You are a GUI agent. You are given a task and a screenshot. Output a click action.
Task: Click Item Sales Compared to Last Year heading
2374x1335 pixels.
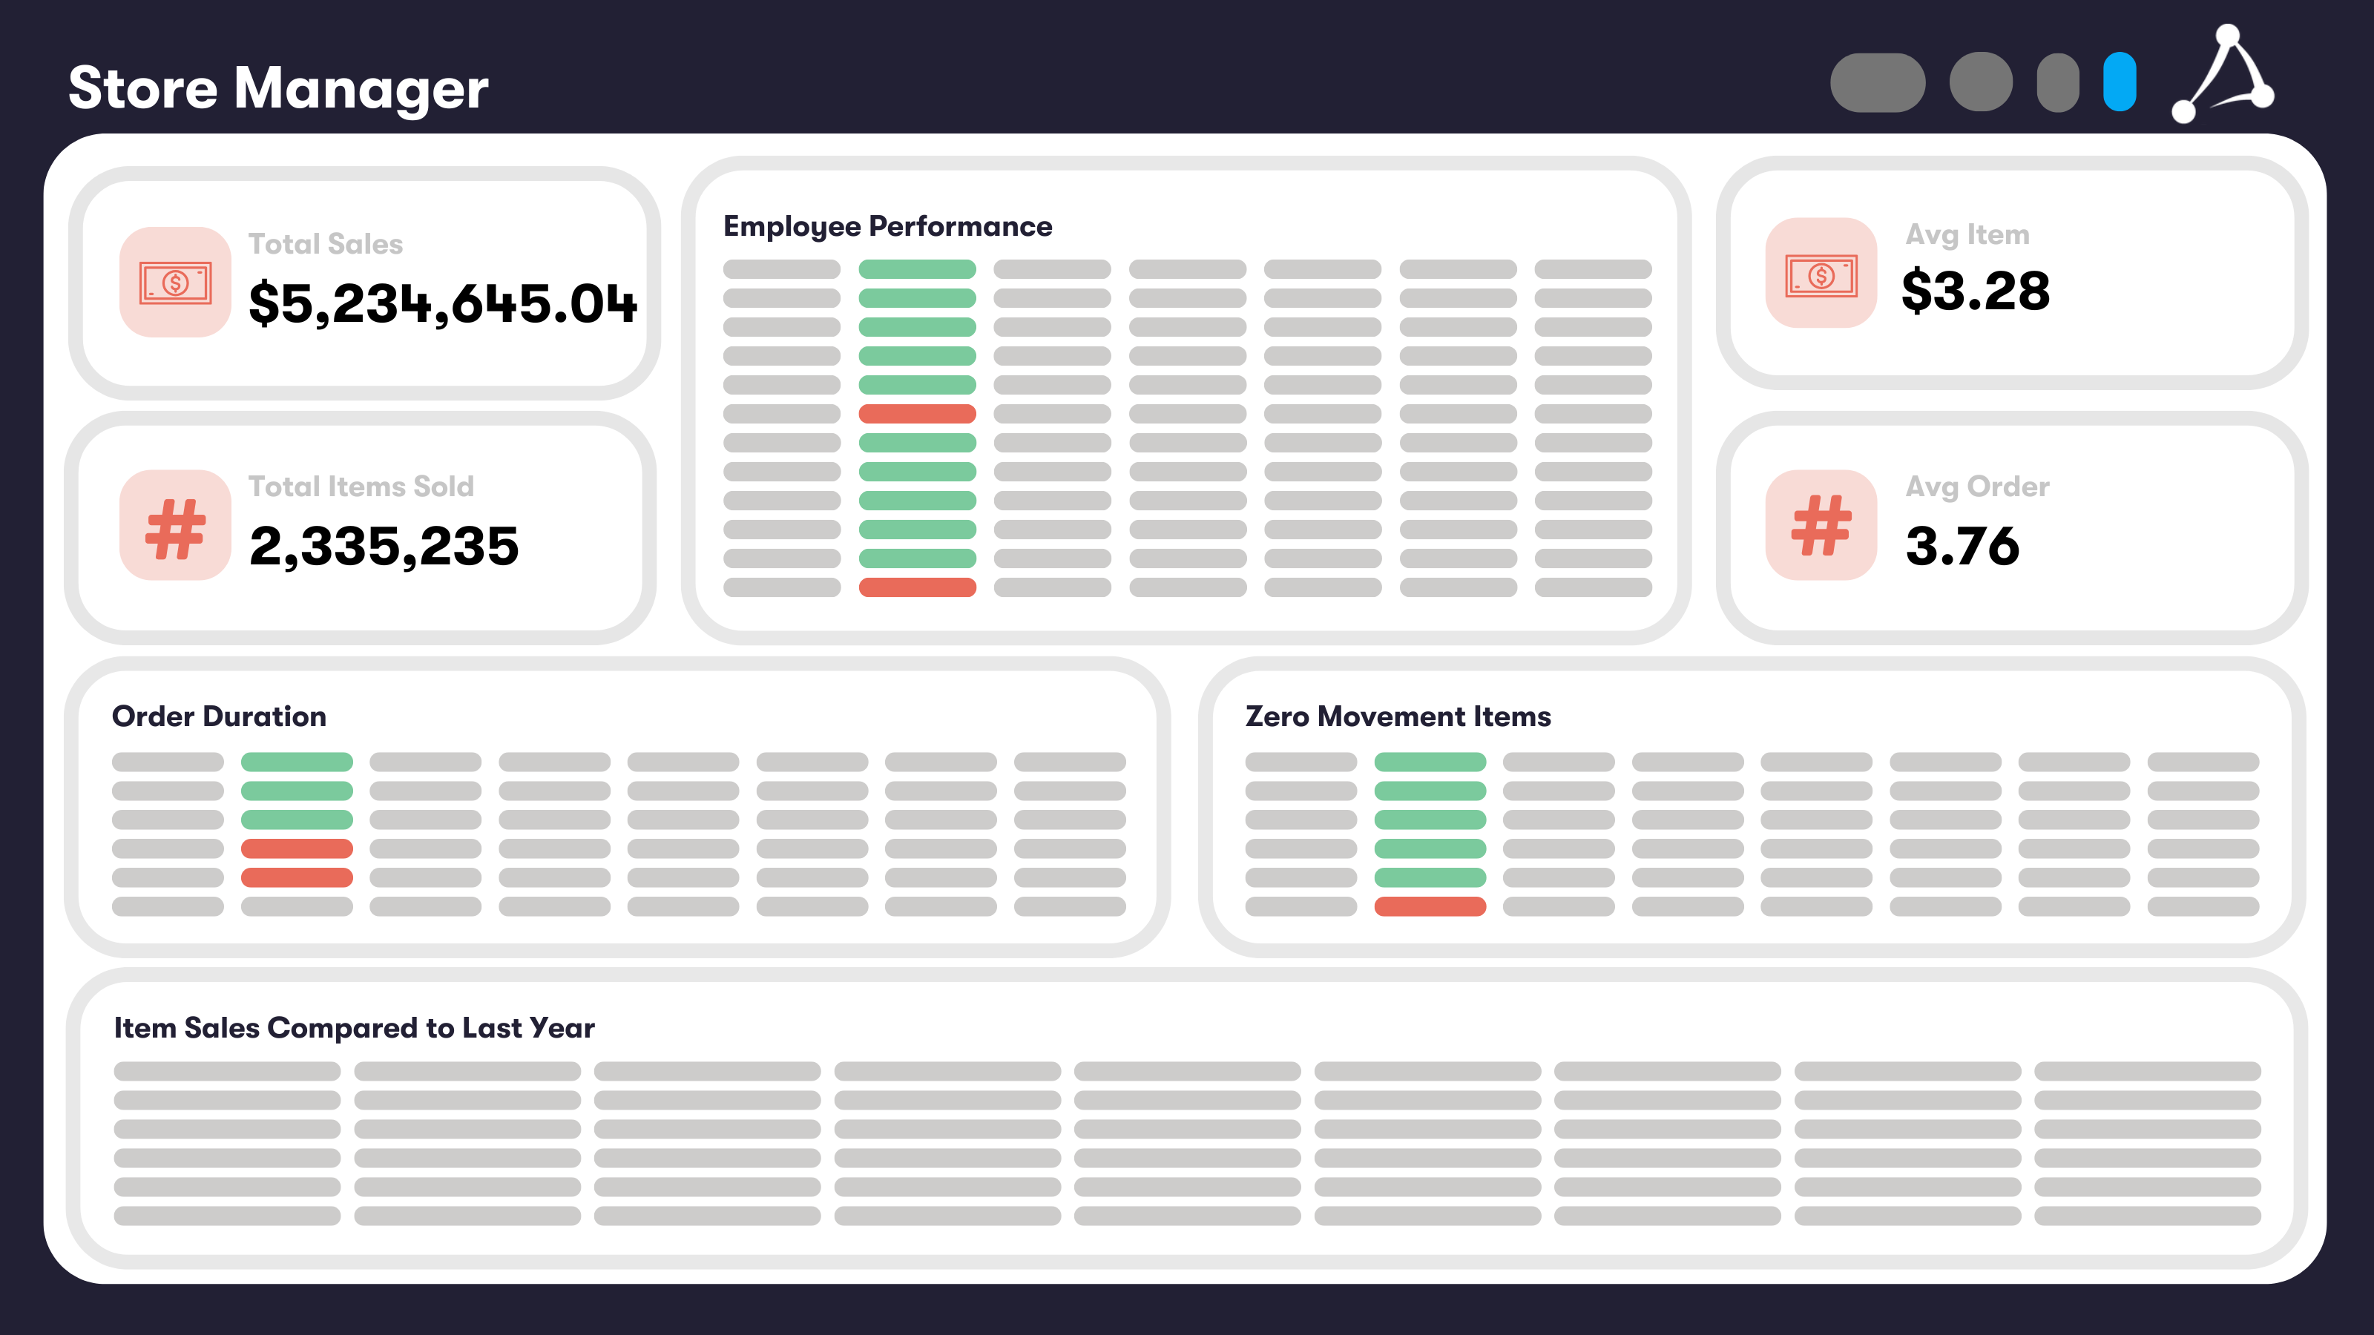[x=354, y=1027]
